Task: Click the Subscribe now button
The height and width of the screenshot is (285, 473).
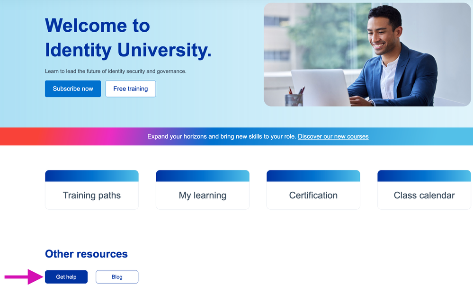Action: click(73, 89)
